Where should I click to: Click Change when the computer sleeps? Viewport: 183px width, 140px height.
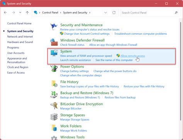(81, 75)
